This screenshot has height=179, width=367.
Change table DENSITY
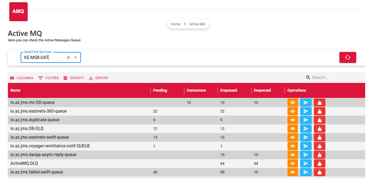[74, 78]
